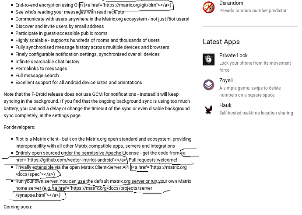
Task: Open the Derandom app icon
Action: tap(209, 7)
